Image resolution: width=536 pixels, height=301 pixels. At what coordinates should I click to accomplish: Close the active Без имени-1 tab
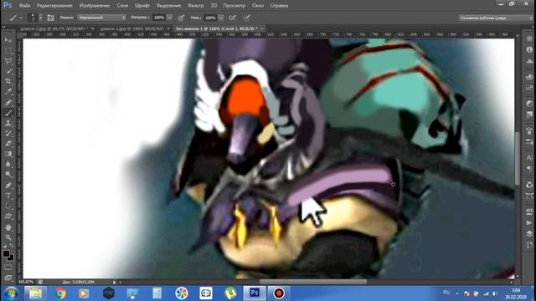click(x=262, y=28)
